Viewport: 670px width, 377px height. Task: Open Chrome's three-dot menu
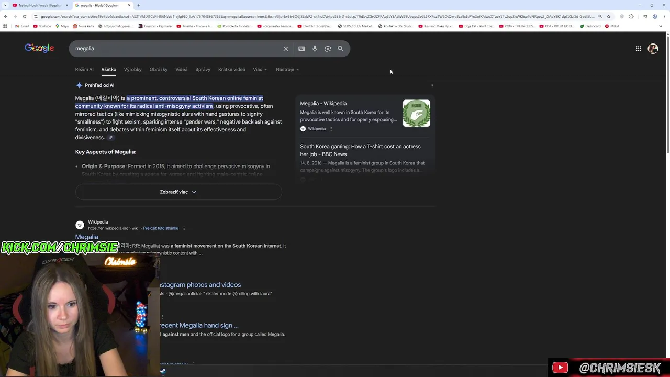(x=664, y=16)
